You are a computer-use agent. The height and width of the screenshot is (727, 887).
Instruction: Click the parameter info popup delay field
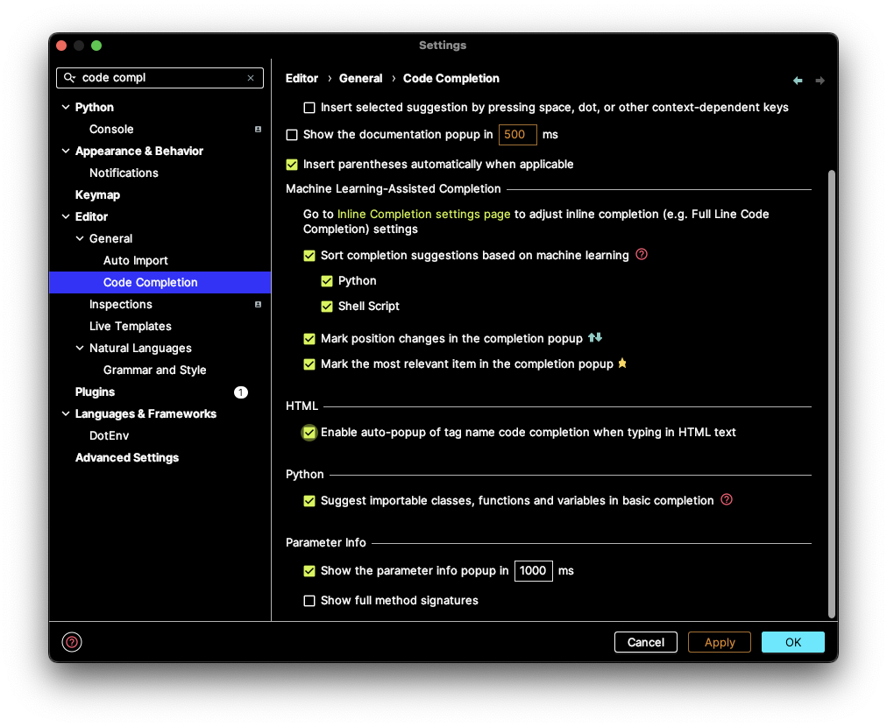pos(533,571)
